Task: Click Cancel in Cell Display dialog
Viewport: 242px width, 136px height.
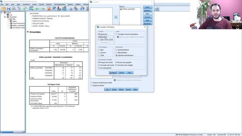Action: pos(121,73)
